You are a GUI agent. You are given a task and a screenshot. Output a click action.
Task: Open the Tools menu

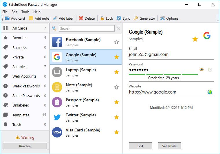[x=25, y=12]
